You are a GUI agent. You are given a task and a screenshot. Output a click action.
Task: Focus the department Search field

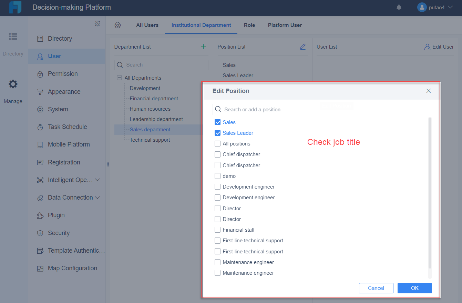161,65
